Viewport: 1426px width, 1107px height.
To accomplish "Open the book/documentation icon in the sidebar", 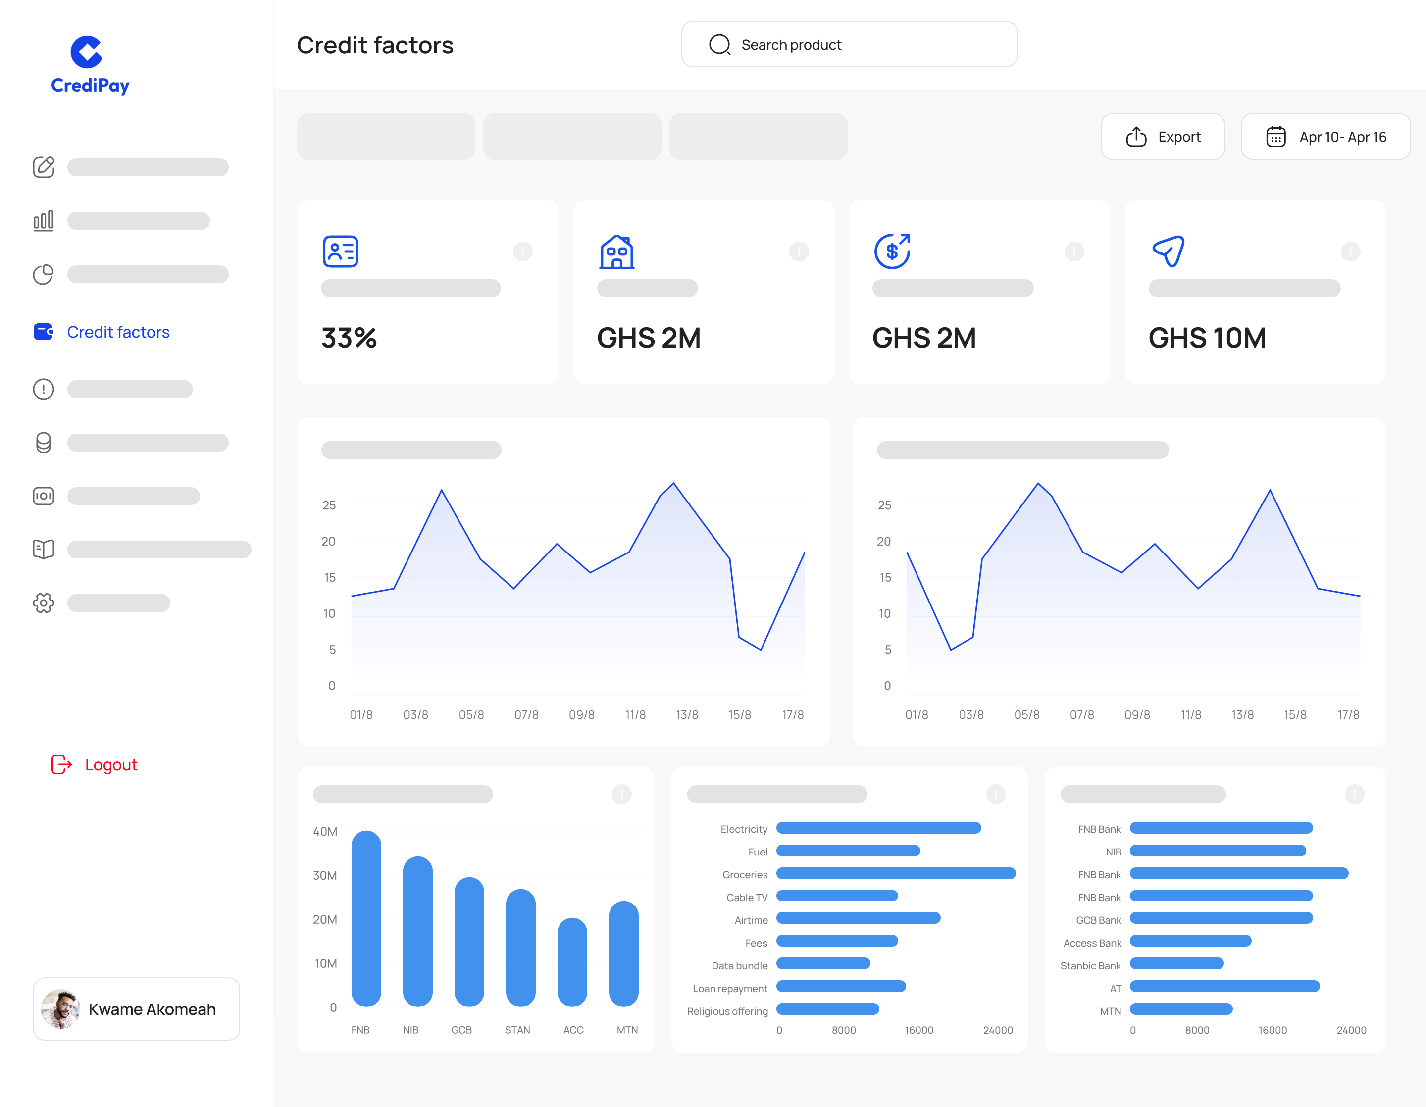I will (x=43, y=549).
